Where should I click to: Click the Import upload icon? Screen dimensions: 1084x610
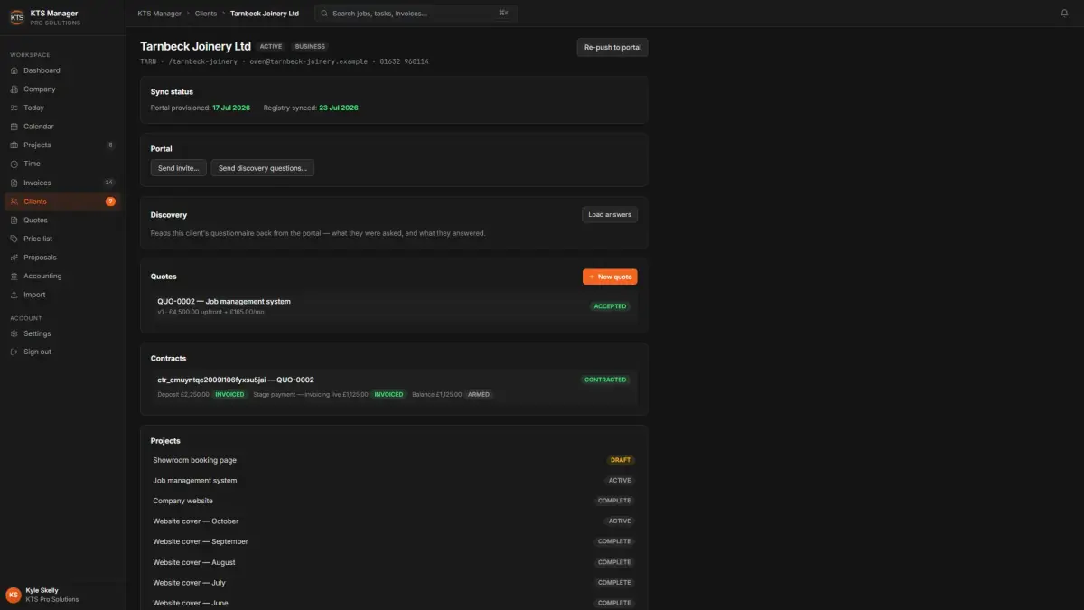(x=14, y=295)
